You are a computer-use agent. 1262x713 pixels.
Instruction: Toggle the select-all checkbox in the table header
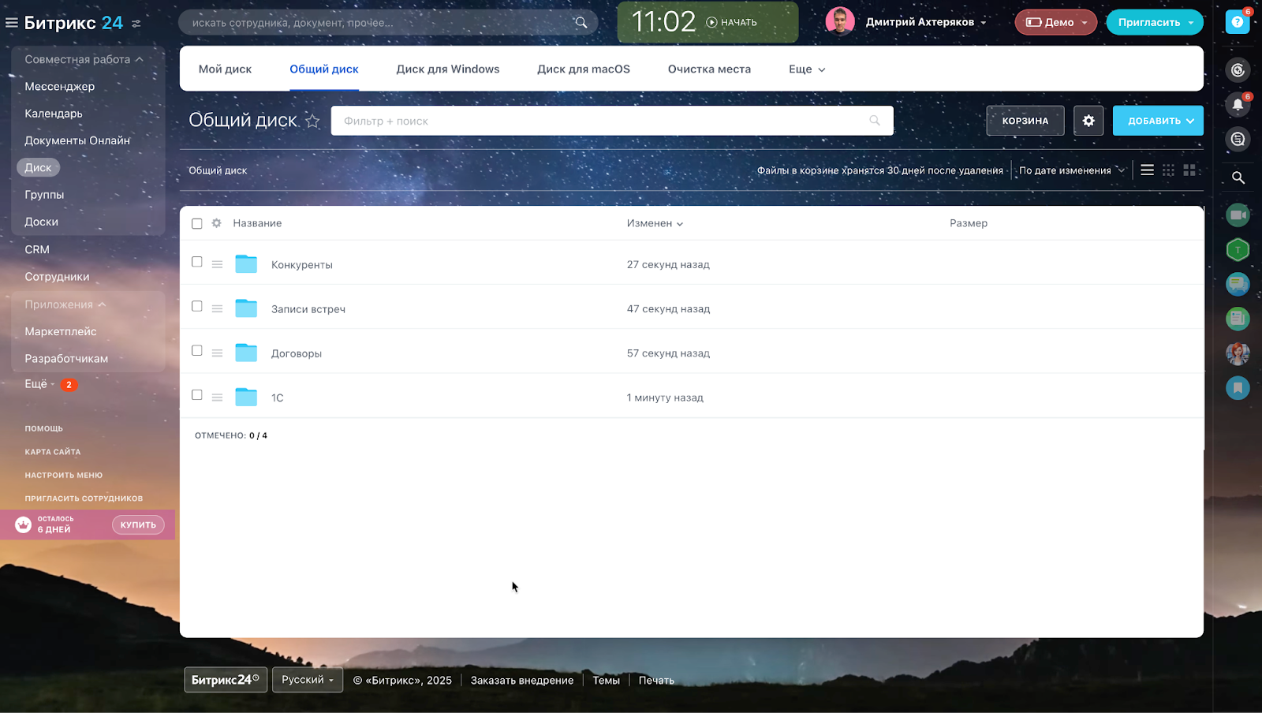click(197, 223)
